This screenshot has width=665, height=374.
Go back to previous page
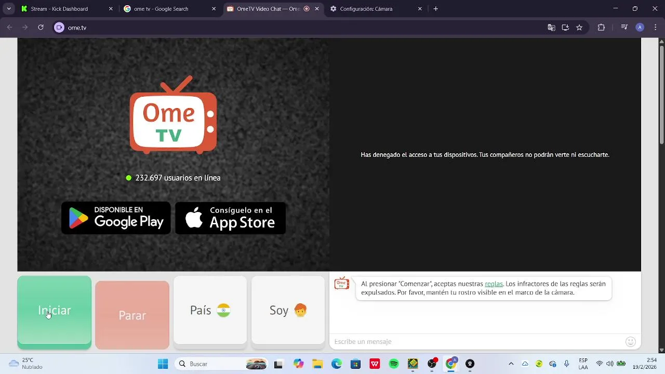pyautogui.click(x=9, y=28)
